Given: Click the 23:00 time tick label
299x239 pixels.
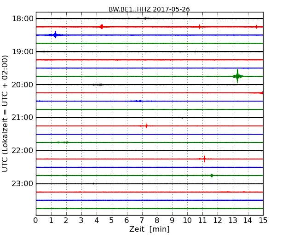Looking at the screenshot, I should (23, 184).
